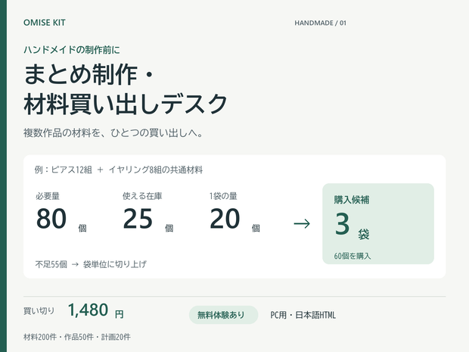Screen dimensions: 469x352
Task: Click the HANDMADE / 01 label
Action: click(x=320, y=23)
